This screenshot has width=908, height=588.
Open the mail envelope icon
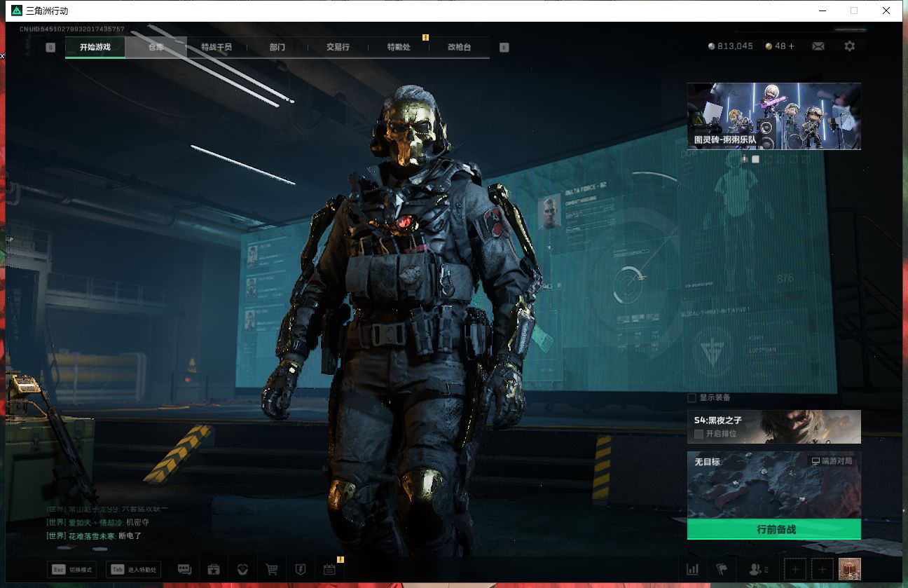(818, 46)
